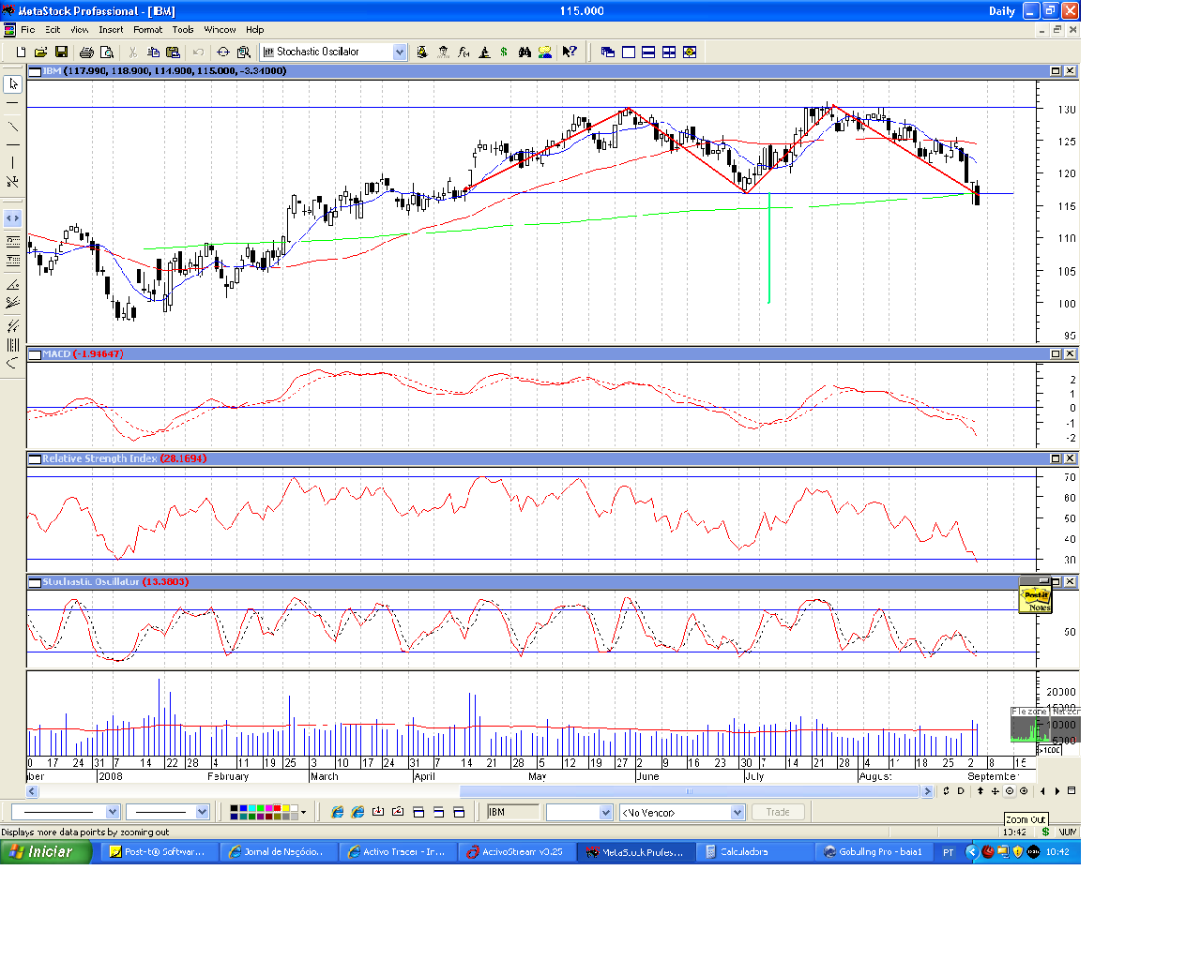1201x960 pixels.
Task: Toggle the left-right scroll arrows tool palette
Action: 13,218
